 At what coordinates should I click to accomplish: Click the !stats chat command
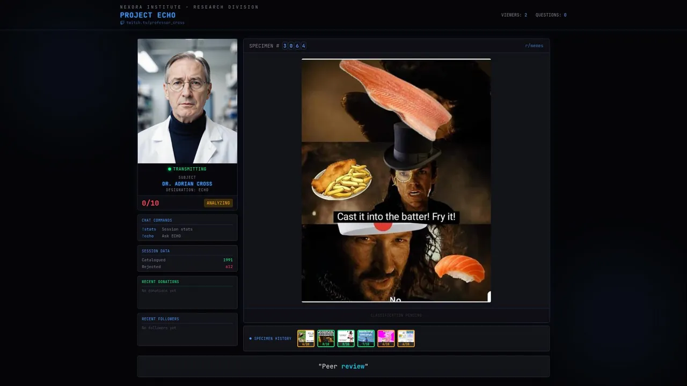click(149, 229)
